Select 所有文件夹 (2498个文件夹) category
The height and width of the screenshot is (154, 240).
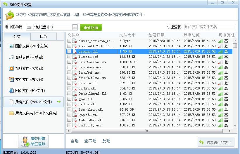point(33,113)
